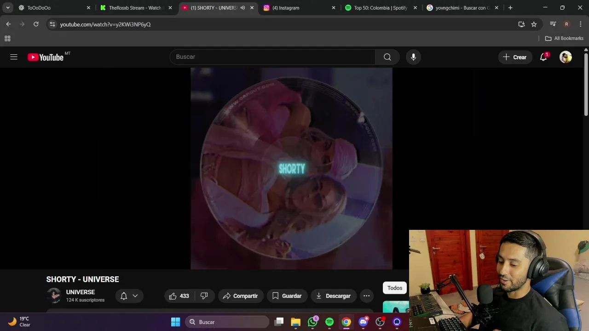This screenshot has width=589, height=331.
Task: Open Chrome profile R avatar
Action: coord(566,24)
